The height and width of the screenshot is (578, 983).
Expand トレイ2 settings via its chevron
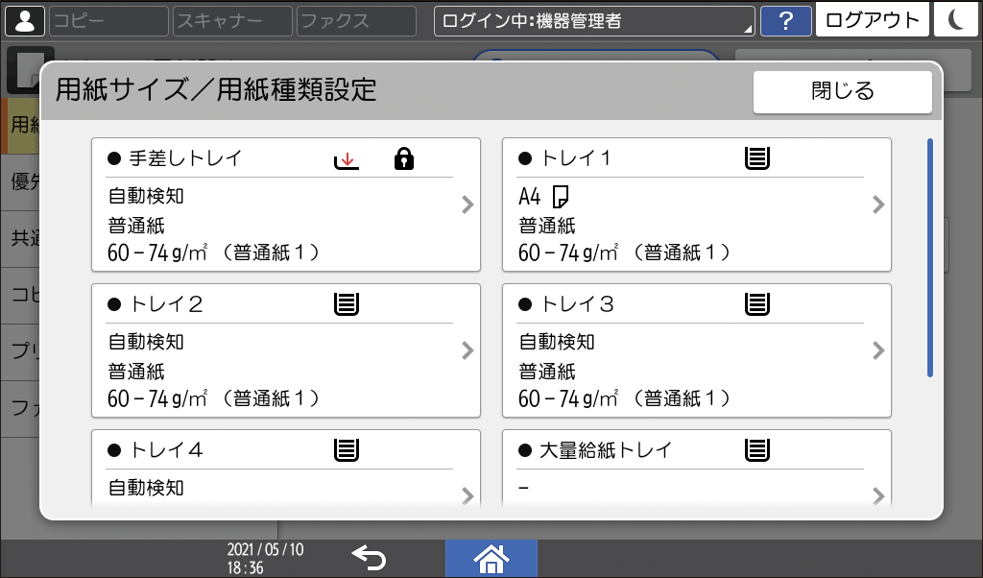(x=468, y=350)
